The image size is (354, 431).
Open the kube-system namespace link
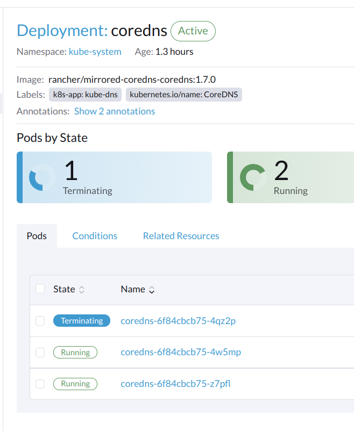[x=95, y=52]
